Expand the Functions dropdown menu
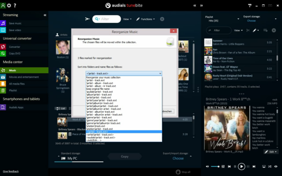The width and height of the screenshot is (282, 176). coord(146,19)
